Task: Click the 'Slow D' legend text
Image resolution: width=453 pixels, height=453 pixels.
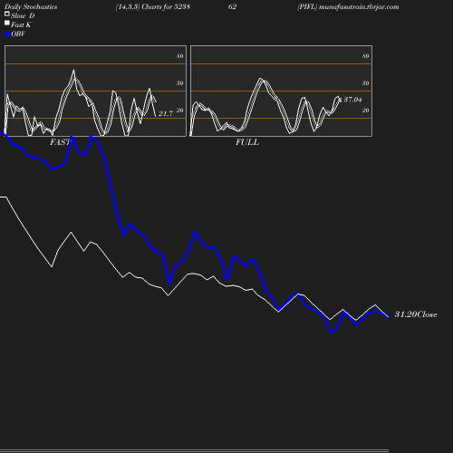Action: click(23, 15)
